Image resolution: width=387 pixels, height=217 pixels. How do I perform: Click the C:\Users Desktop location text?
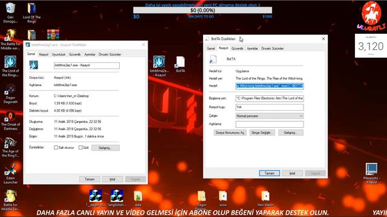point(71,96)
